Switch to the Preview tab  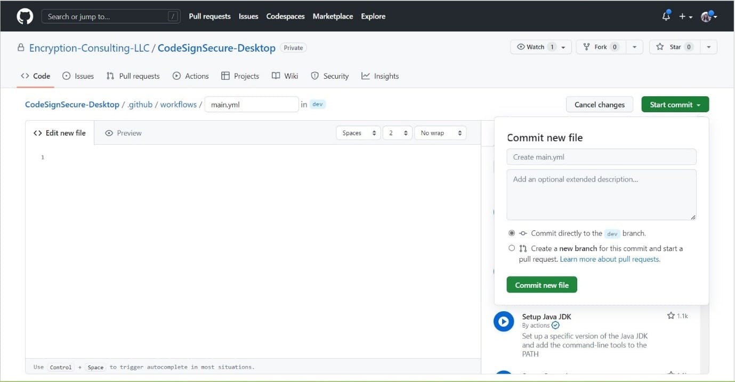[123, 133]
